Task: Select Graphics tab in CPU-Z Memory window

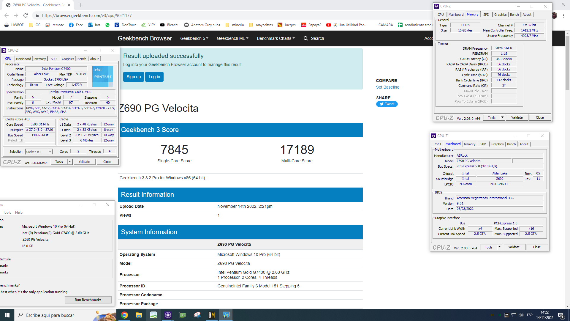Action: 500,15
